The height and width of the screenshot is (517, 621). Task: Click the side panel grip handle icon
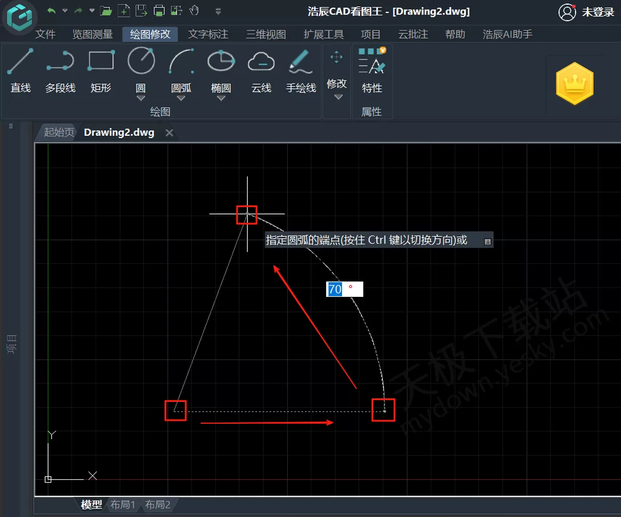[10, 126]
